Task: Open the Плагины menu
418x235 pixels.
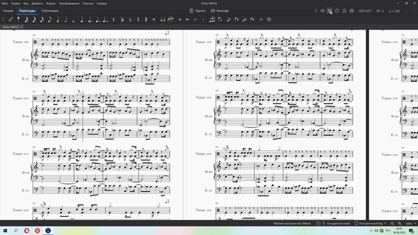Action: click(88, 3)
